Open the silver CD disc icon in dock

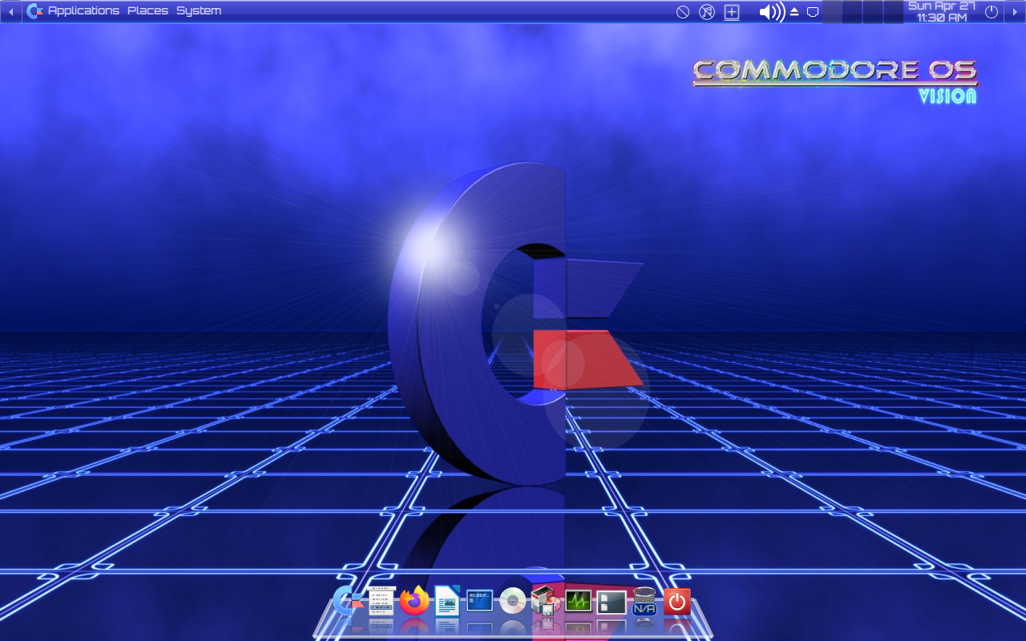pos(513,601)
